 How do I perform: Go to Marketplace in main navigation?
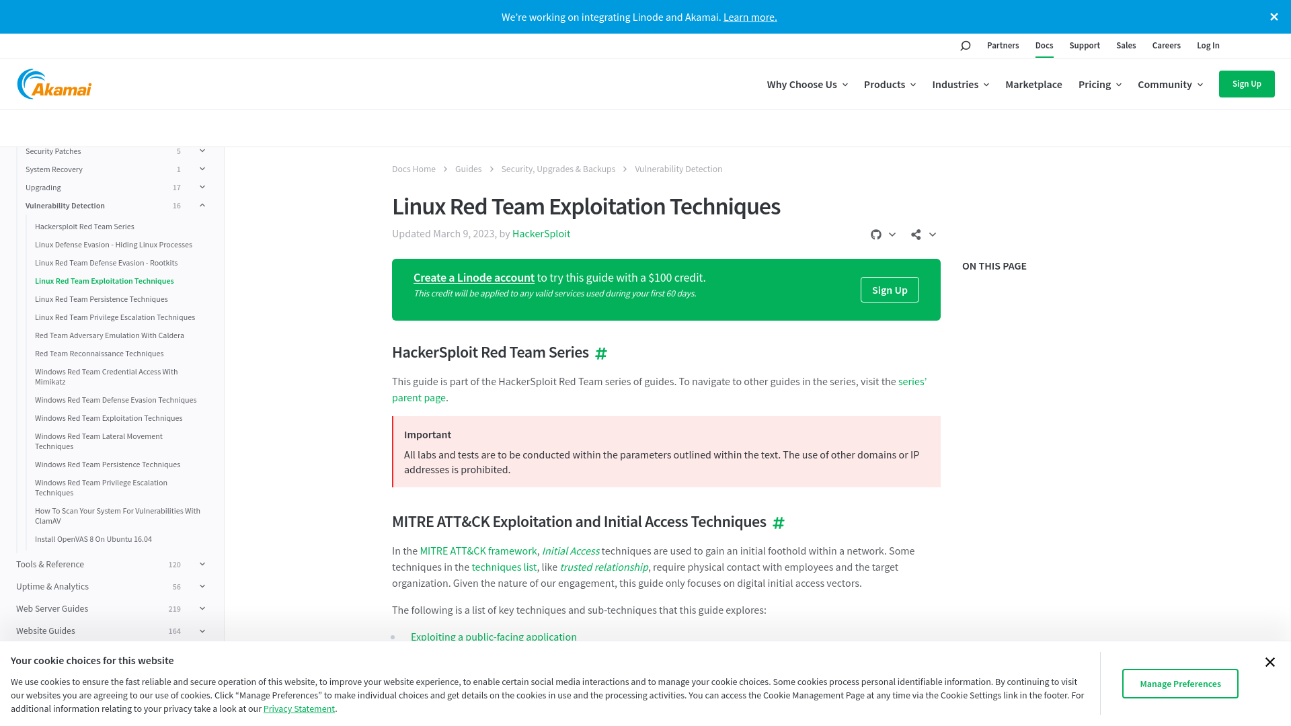pyautogui.click(x=1033, y=84)
